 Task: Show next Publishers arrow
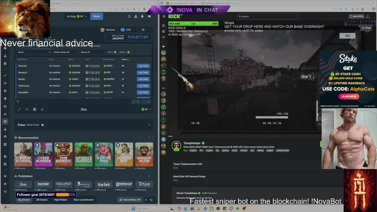pyautogui.click(x=149, y=176)
